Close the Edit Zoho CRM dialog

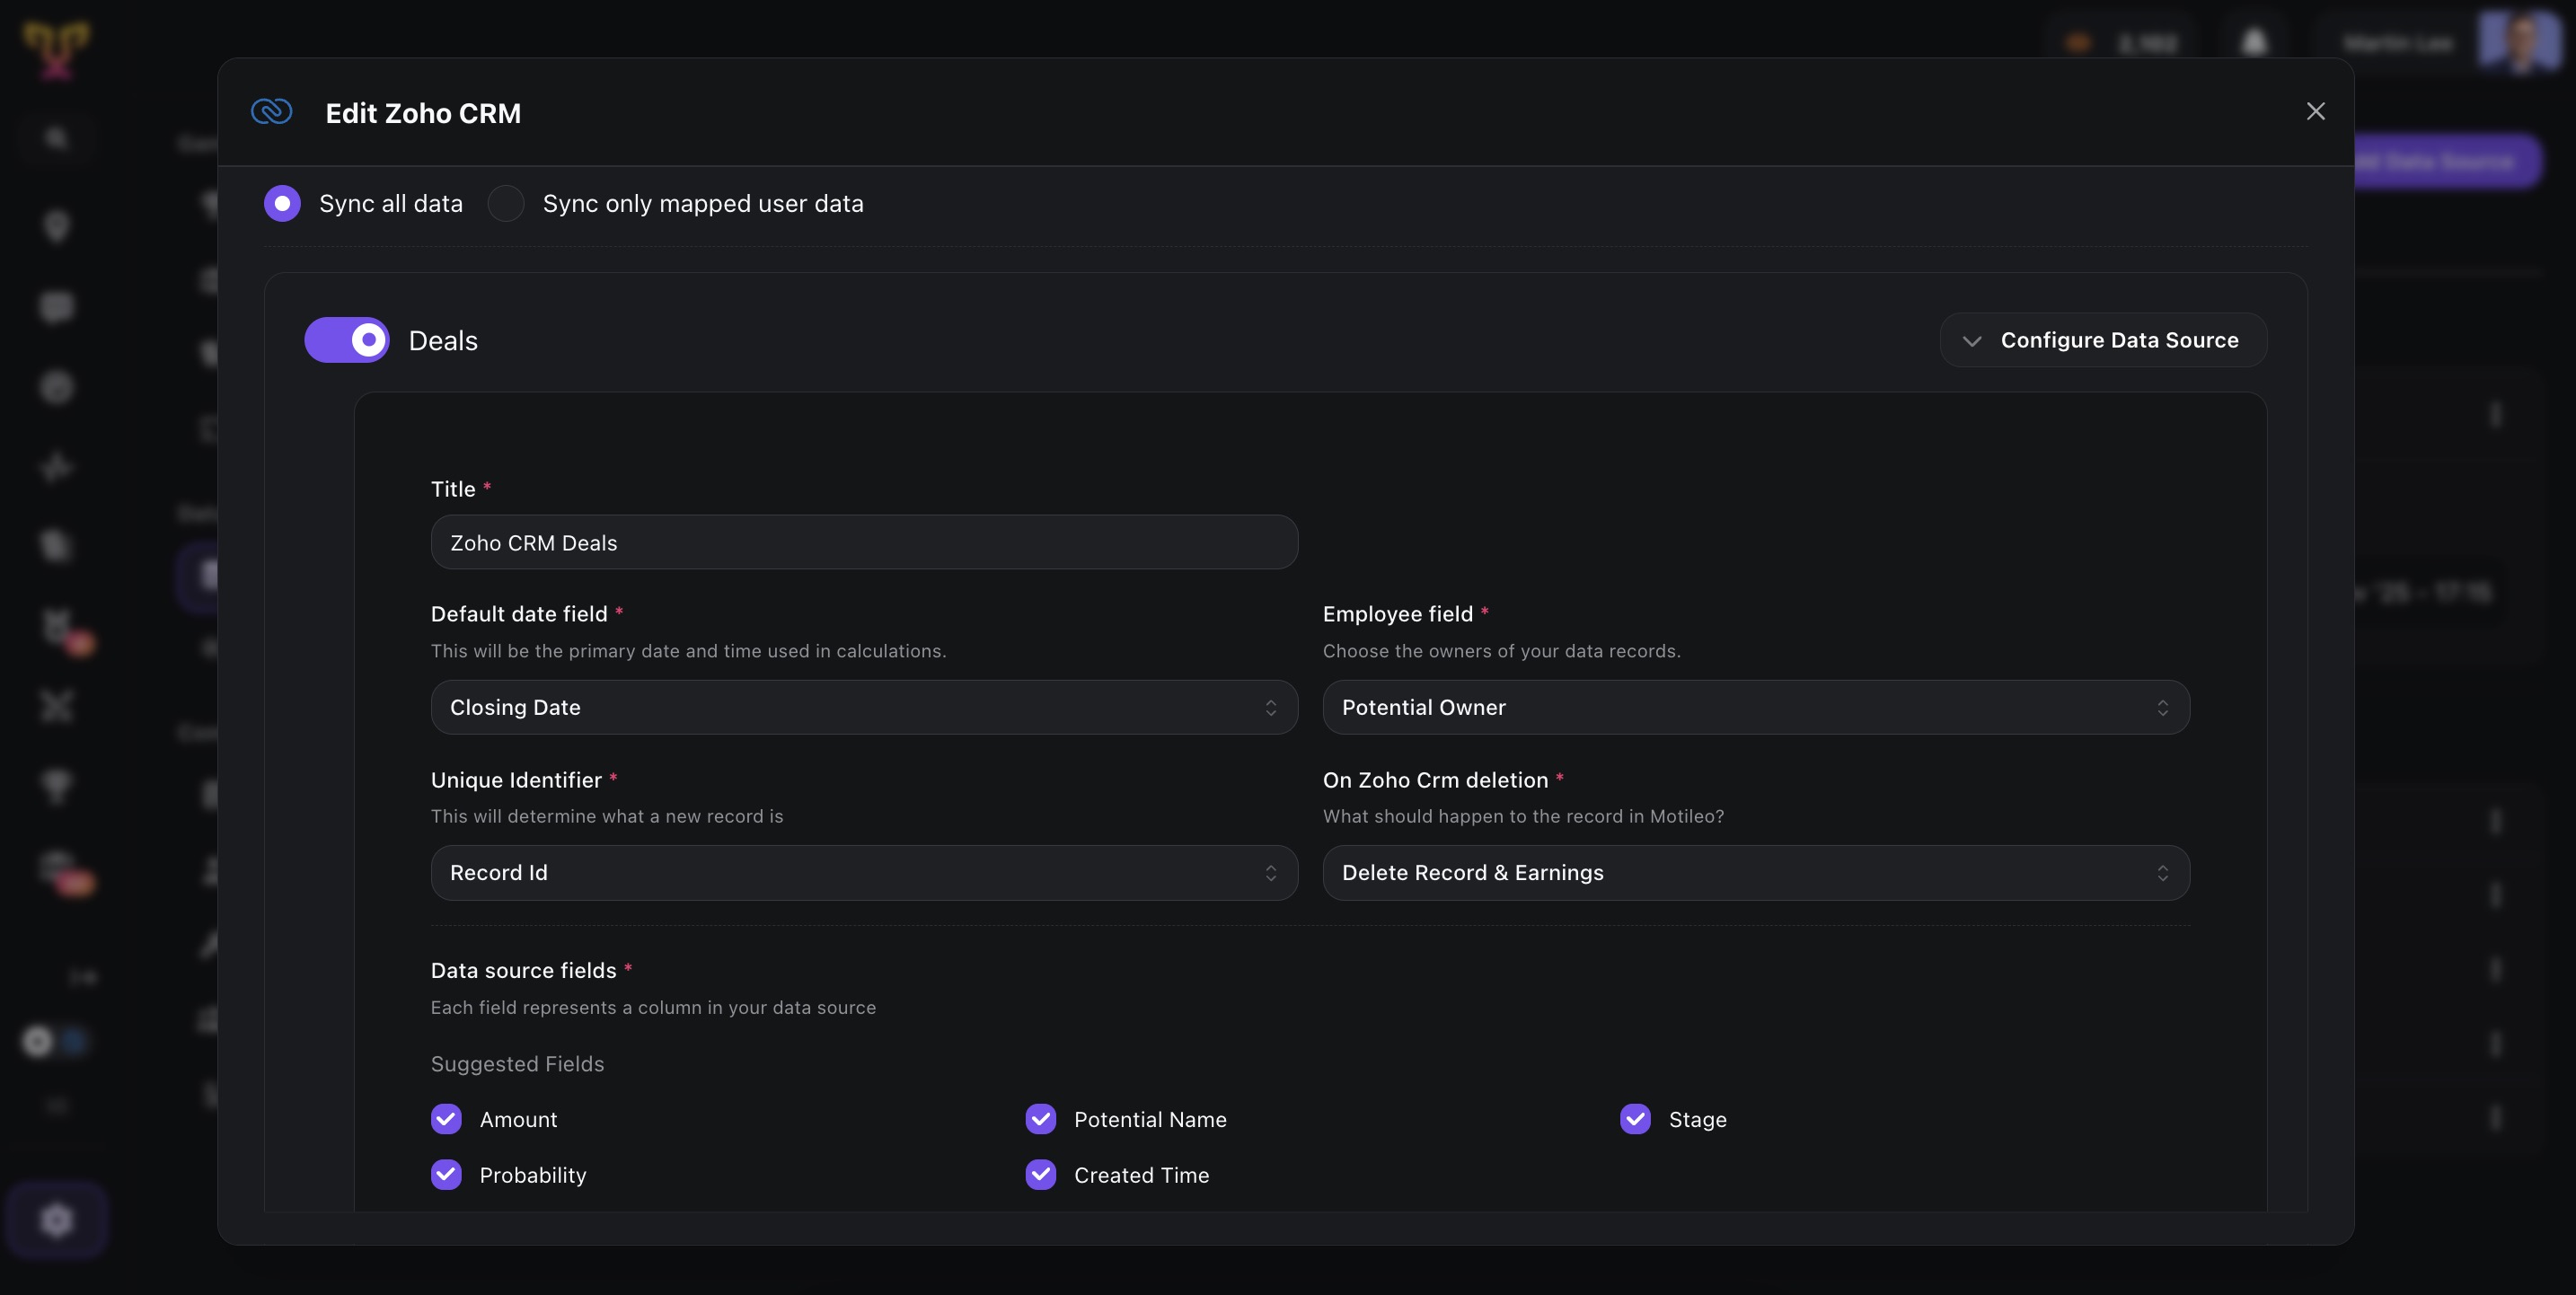coord(2315,111)
